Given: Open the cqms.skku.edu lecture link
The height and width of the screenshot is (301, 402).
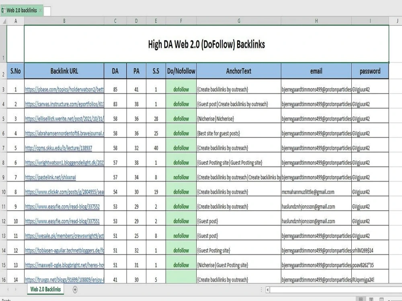Looking at the screenshot, I should point(58,148).
